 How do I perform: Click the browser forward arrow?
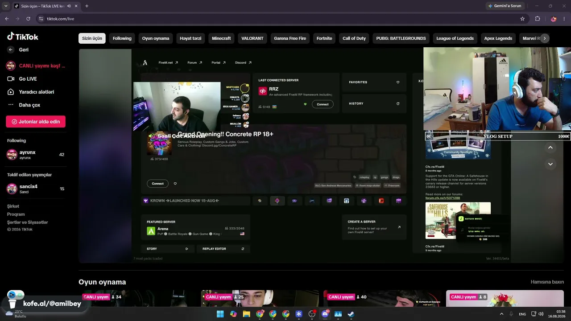click(x=17, y=19)
